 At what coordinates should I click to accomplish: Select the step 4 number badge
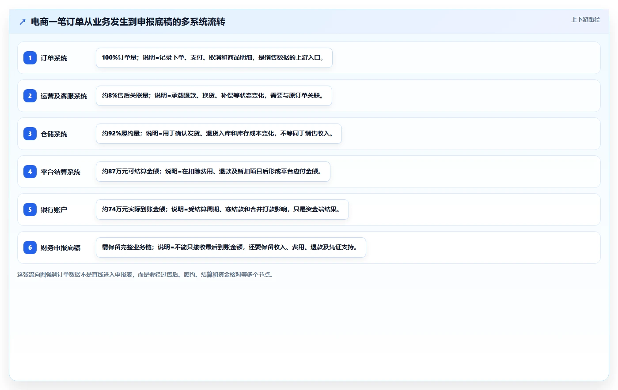(30, 172)
